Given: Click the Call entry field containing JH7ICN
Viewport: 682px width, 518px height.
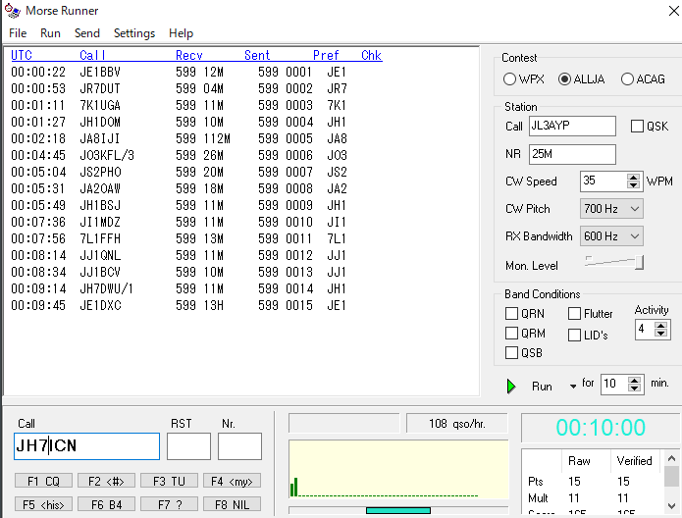Looking at the screenshot, I should (87, 445).
